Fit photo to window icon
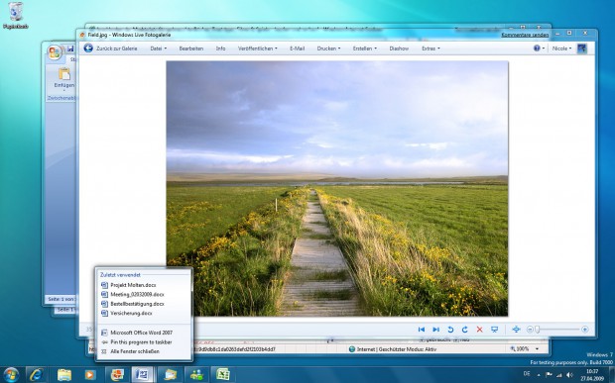This screenshot has width=615, height=383. (x=516, y=330)
